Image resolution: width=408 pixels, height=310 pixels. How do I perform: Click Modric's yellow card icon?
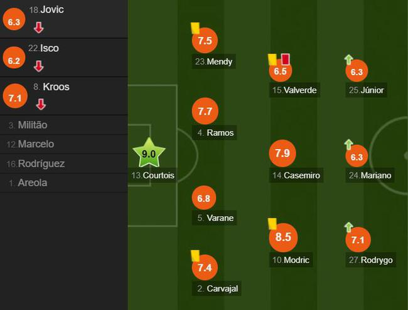click(272, 222)
